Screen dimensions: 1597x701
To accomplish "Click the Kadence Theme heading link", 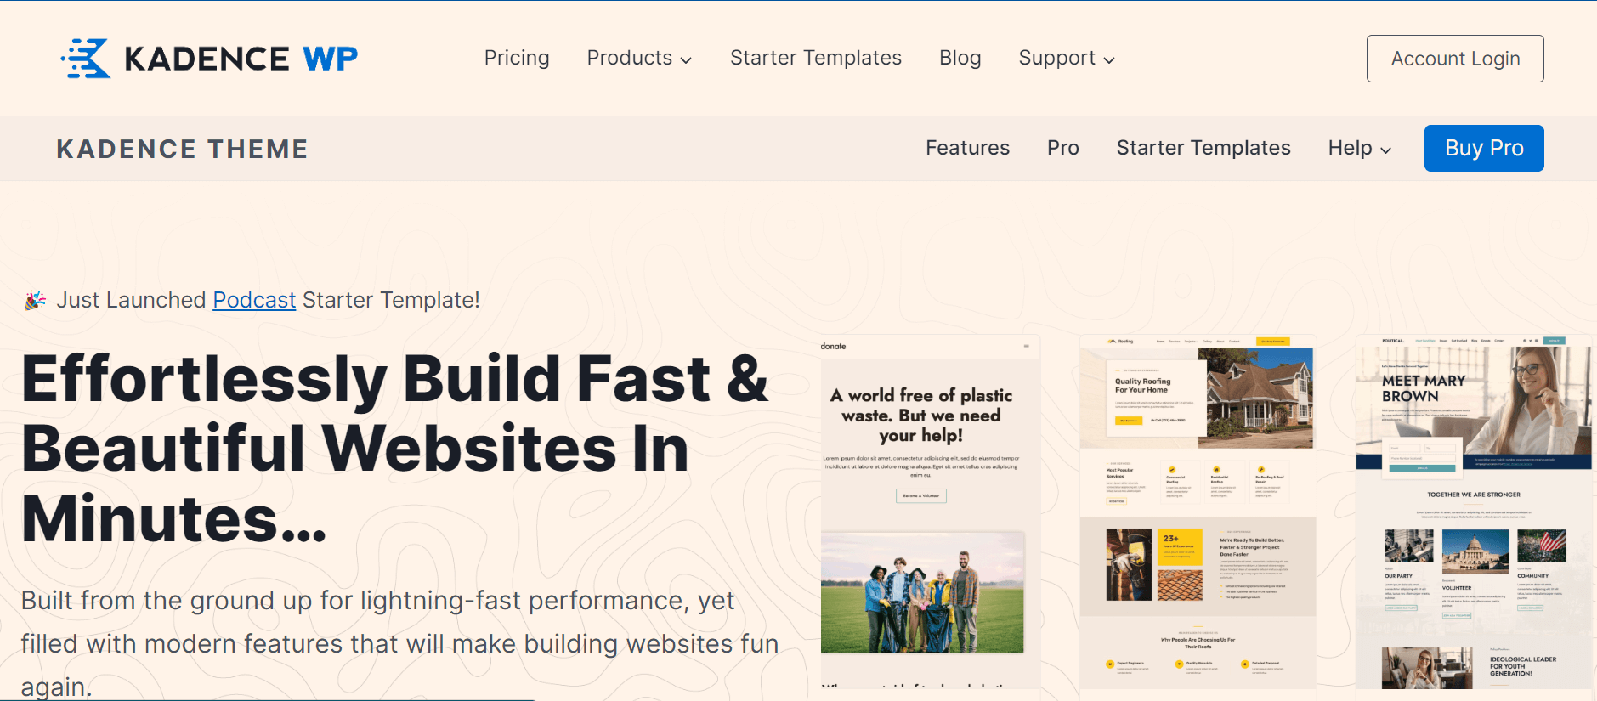I will click(182, 149).
